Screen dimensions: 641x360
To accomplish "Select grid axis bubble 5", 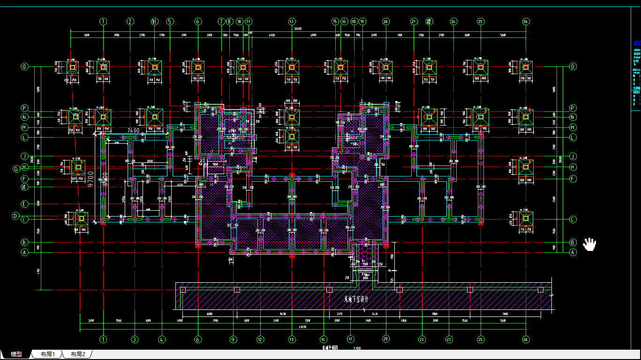I will [x=170, y=22].
